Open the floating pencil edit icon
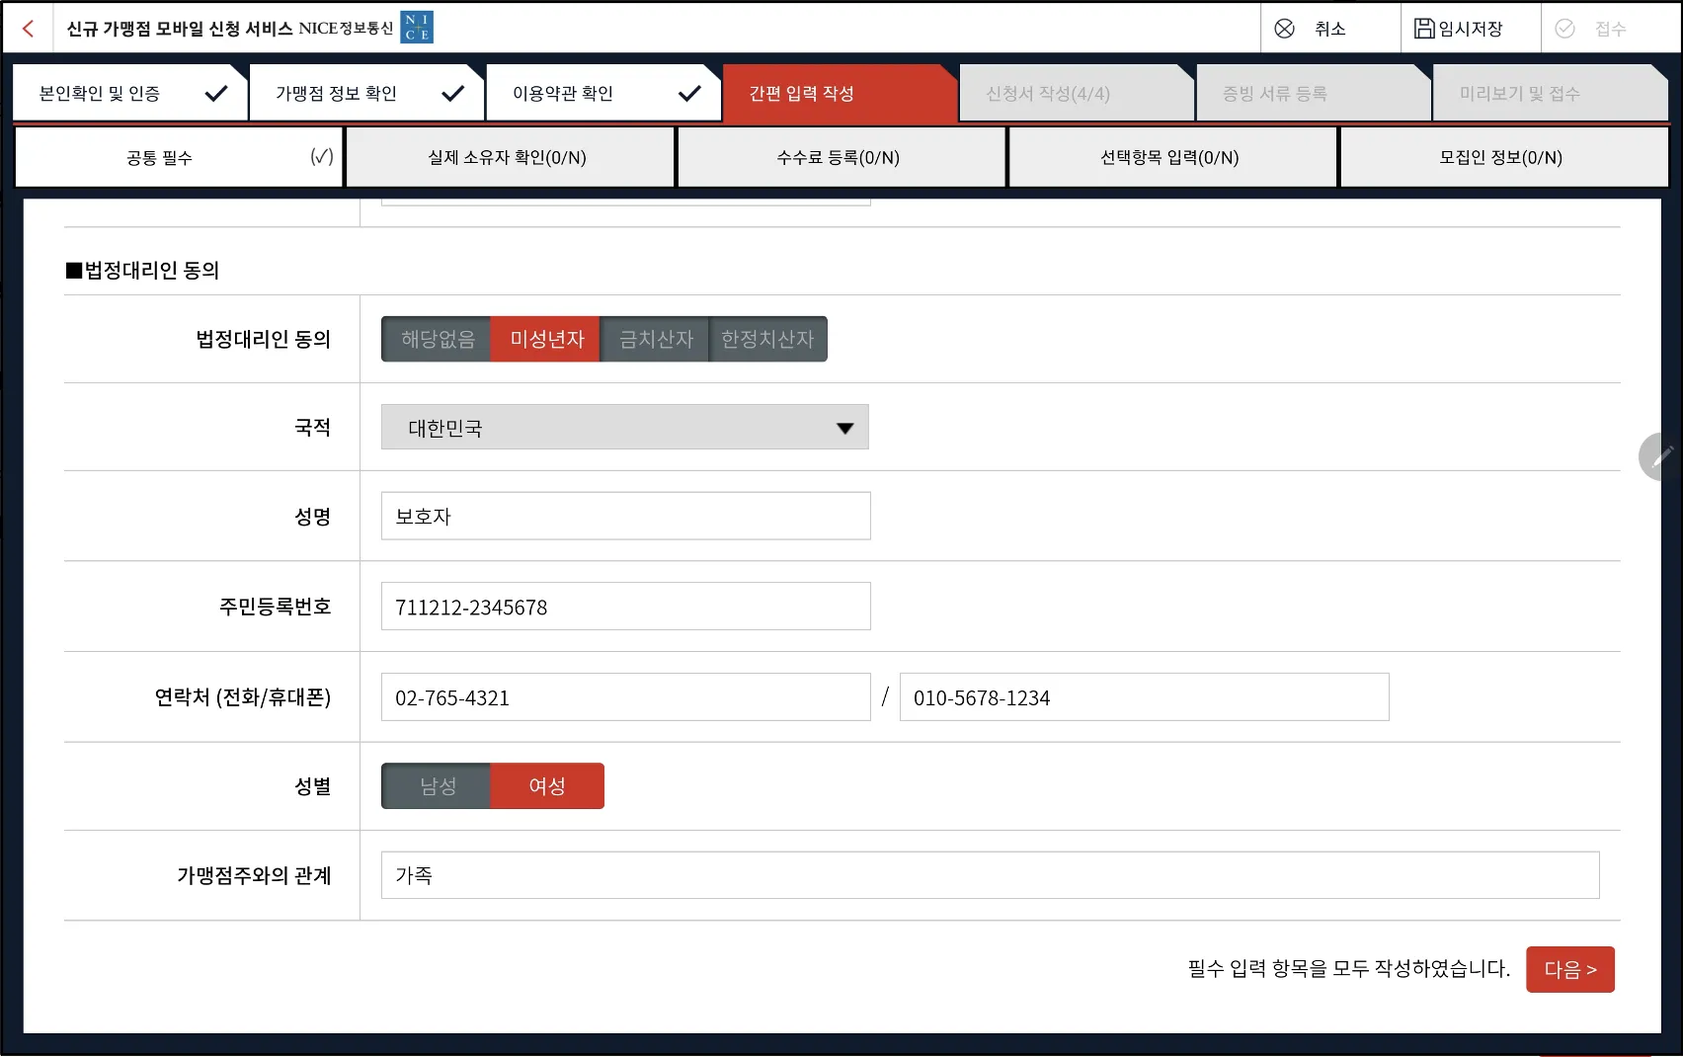Image resolution: width=1683 pixels, height=1057 pixels. click(1659, 456)
